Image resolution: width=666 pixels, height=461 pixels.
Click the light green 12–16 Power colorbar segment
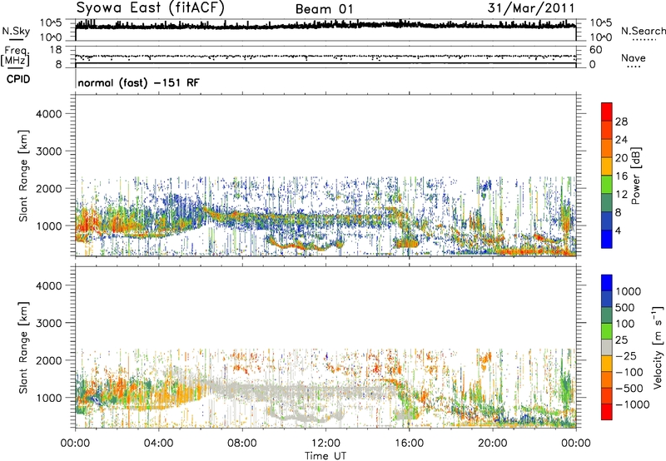tap(607, 185)
